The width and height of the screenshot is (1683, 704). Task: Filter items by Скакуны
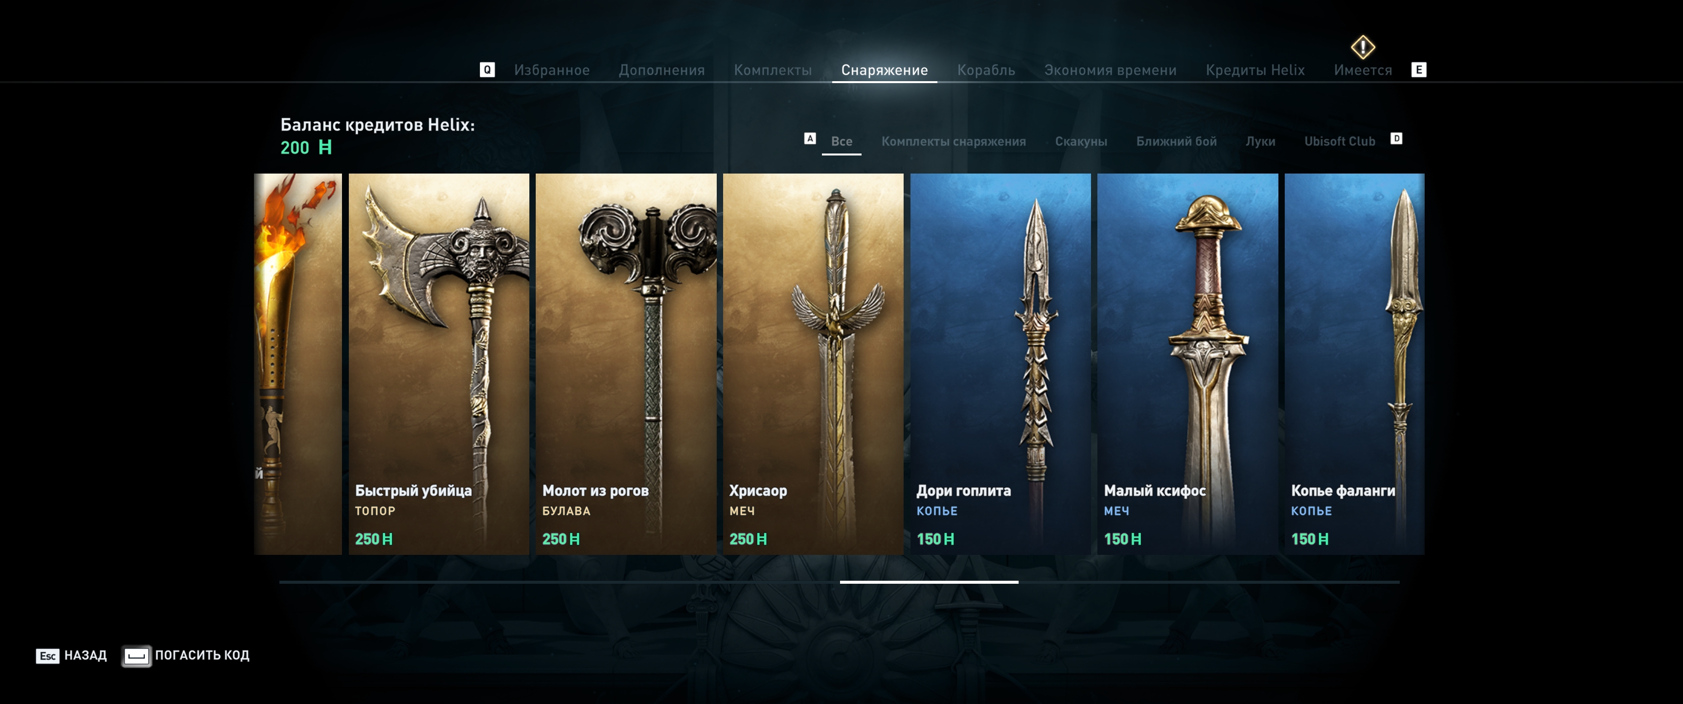1081,141
